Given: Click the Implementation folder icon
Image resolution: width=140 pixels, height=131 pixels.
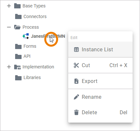Looking at the screenshot, I should [17, 67].
